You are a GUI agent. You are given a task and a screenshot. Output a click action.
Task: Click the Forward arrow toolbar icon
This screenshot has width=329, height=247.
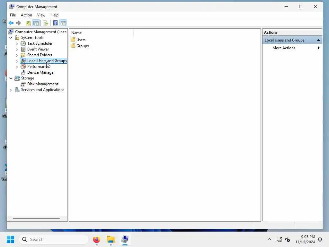coord(18,23)
